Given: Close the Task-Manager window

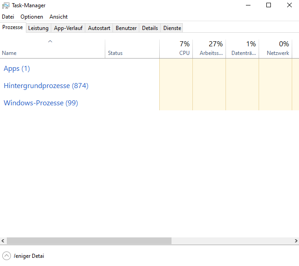Looking at the screenshot, I should tap(289, 5).
